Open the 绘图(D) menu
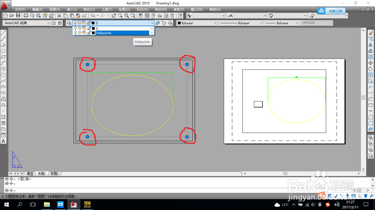 tap(124, 10)
